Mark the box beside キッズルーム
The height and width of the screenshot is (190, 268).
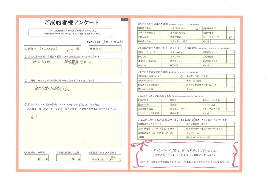[x=230, y=133]
